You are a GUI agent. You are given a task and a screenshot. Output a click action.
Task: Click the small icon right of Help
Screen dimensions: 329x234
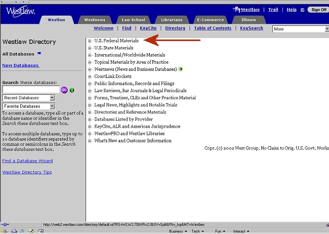tap(302, 10)
